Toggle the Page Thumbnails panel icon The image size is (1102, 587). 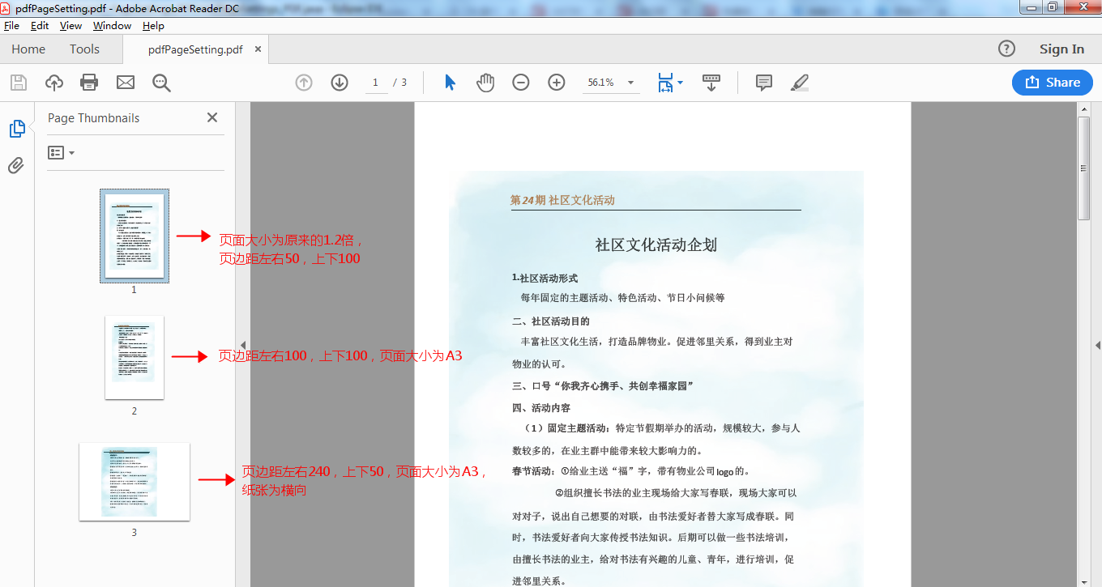[17, 128]
